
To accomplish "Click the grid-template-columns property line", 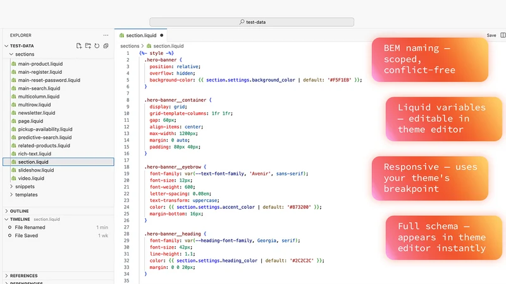I will pos(191,114).
